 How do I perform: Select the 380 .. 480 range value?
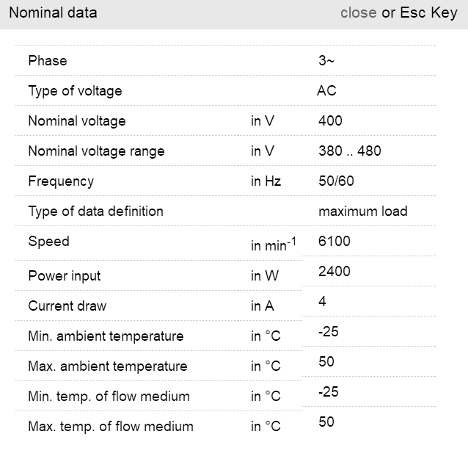tap(349, 151)
